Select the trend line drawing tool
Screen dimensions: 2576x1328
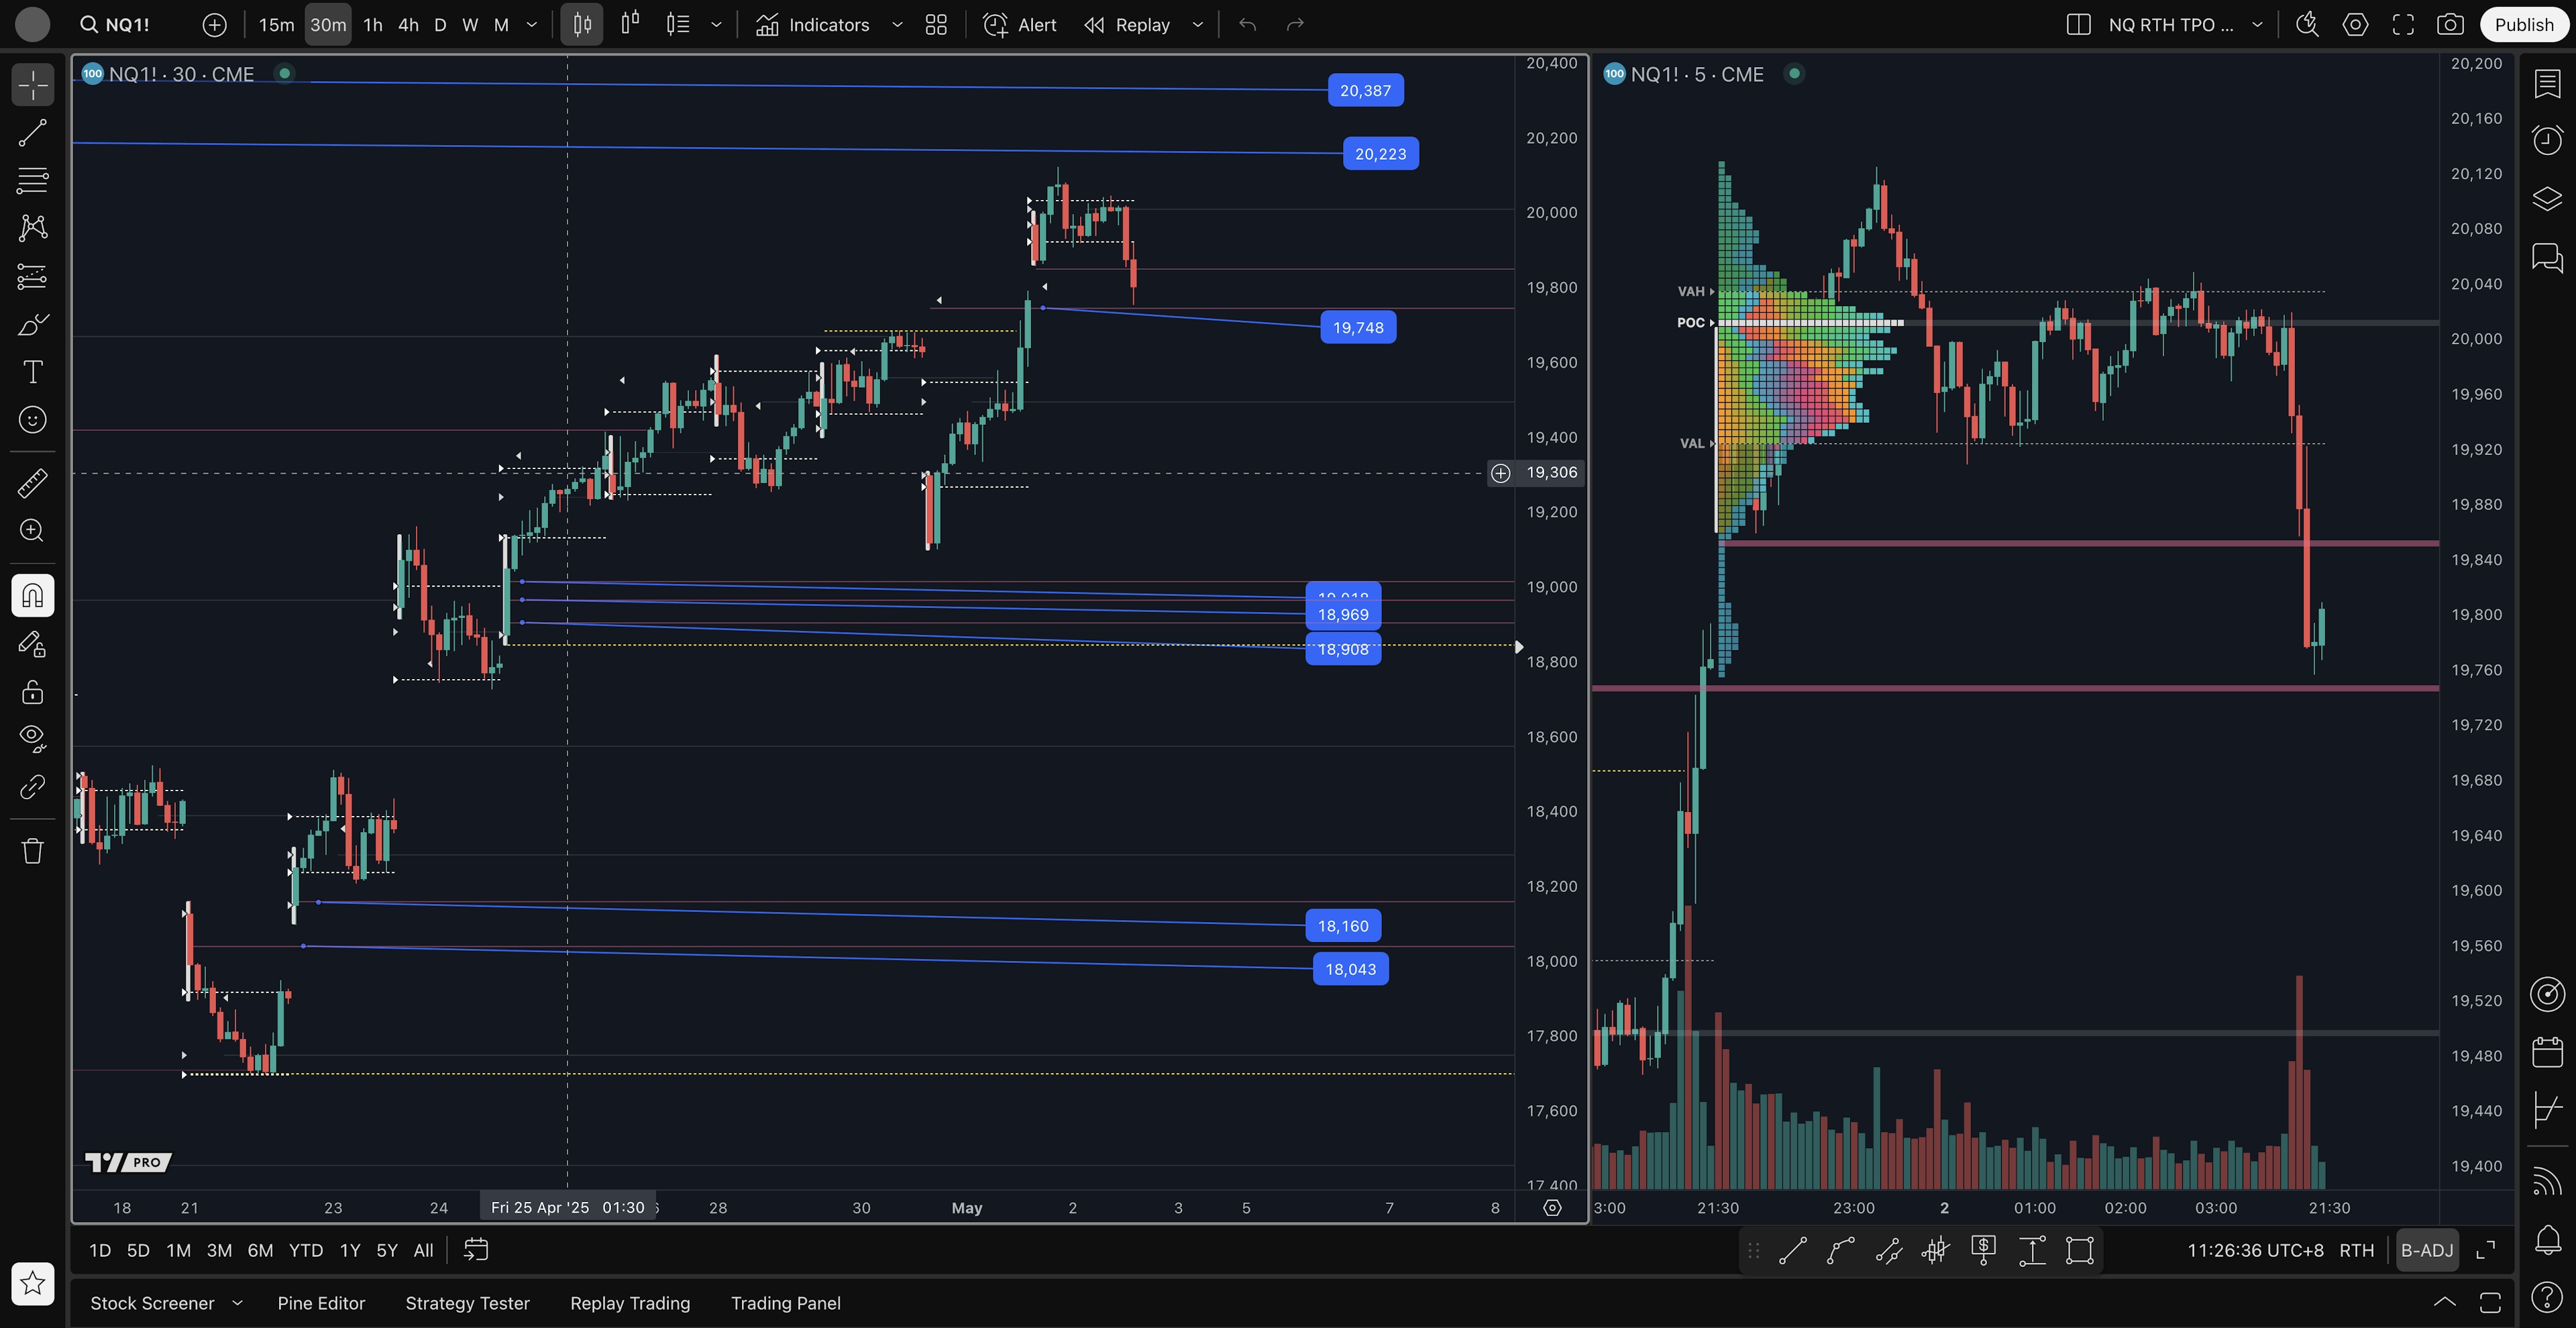pos(32,133)
